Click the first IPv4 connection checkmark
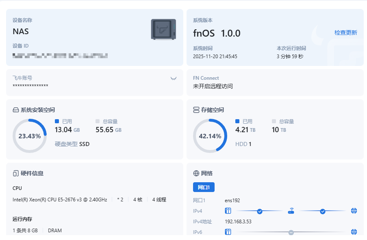The height and width of the screenshot is (240, 367). 260,211
